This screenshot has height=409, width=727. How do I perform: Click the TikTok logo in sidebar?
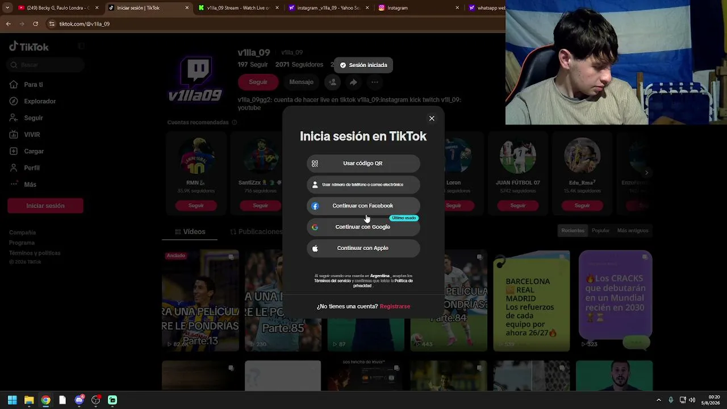(x=29, y=47)
